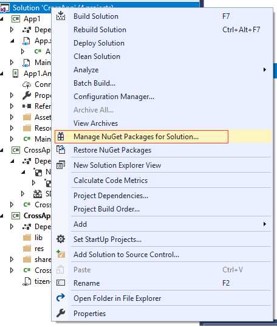The width and height of the screenshot is (277, 327).
Task: Click the Properties wrench icon in menu
Action: click(61, 313)
